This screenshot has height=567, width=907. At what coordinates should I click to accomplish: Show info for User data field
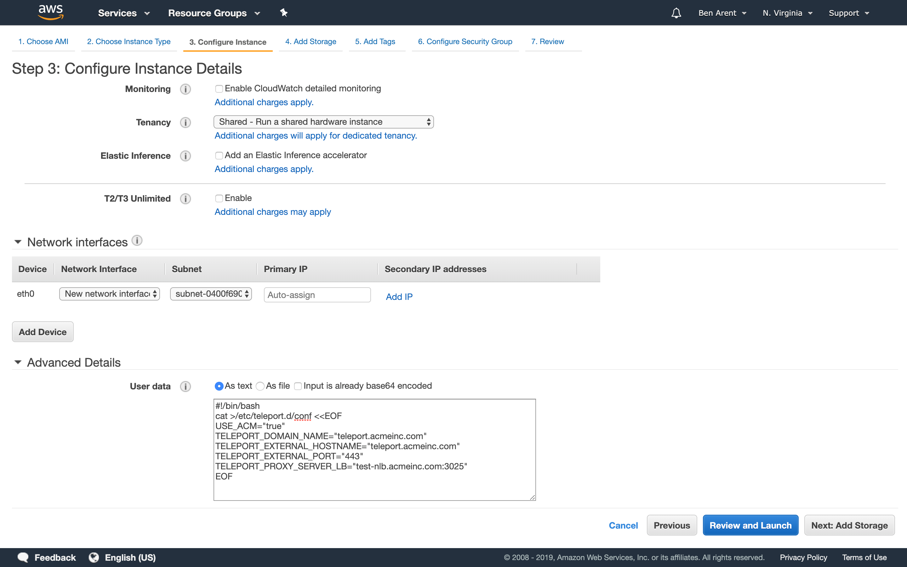tap(185, 387)
